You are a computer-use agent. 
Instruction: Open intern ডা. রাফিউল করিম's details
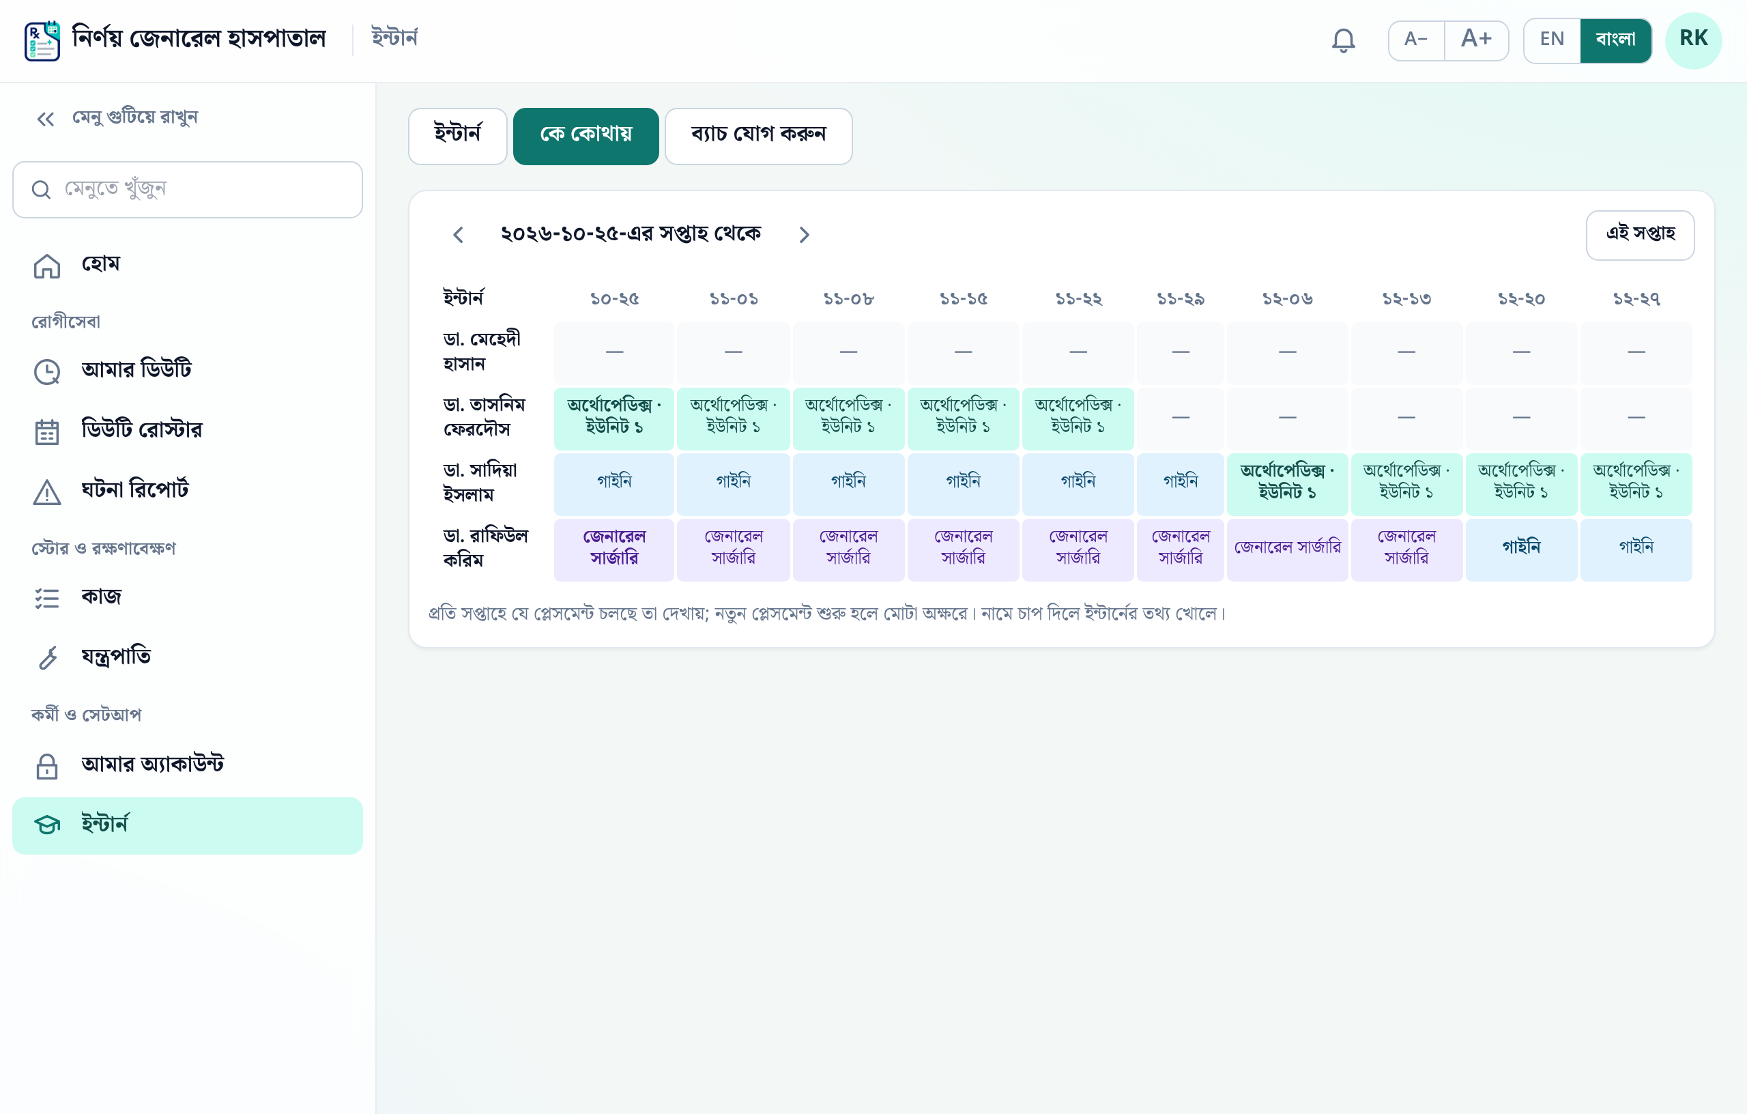(485, 548)
